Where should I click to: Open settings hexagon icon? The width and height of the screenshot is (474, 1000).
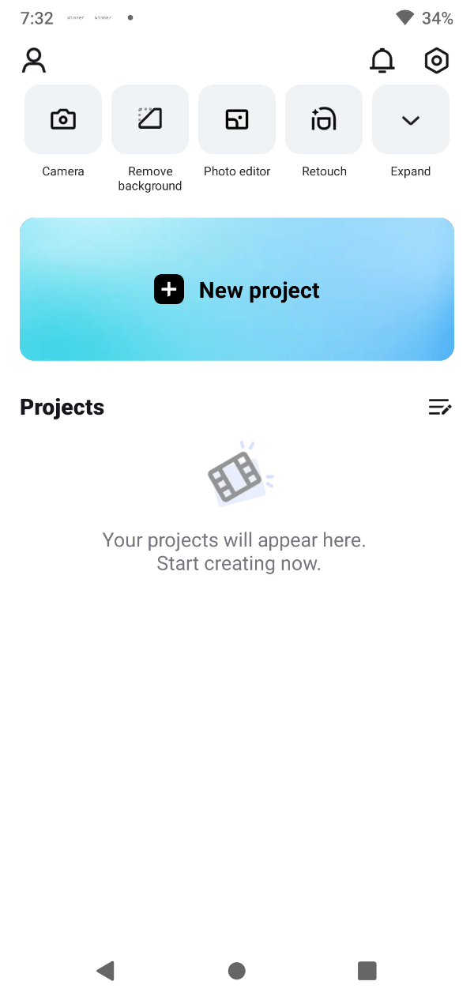[x=437, y=61]
